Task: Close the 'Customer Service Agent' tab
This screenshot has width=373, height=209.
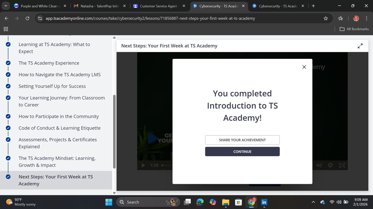Action: 184,6
